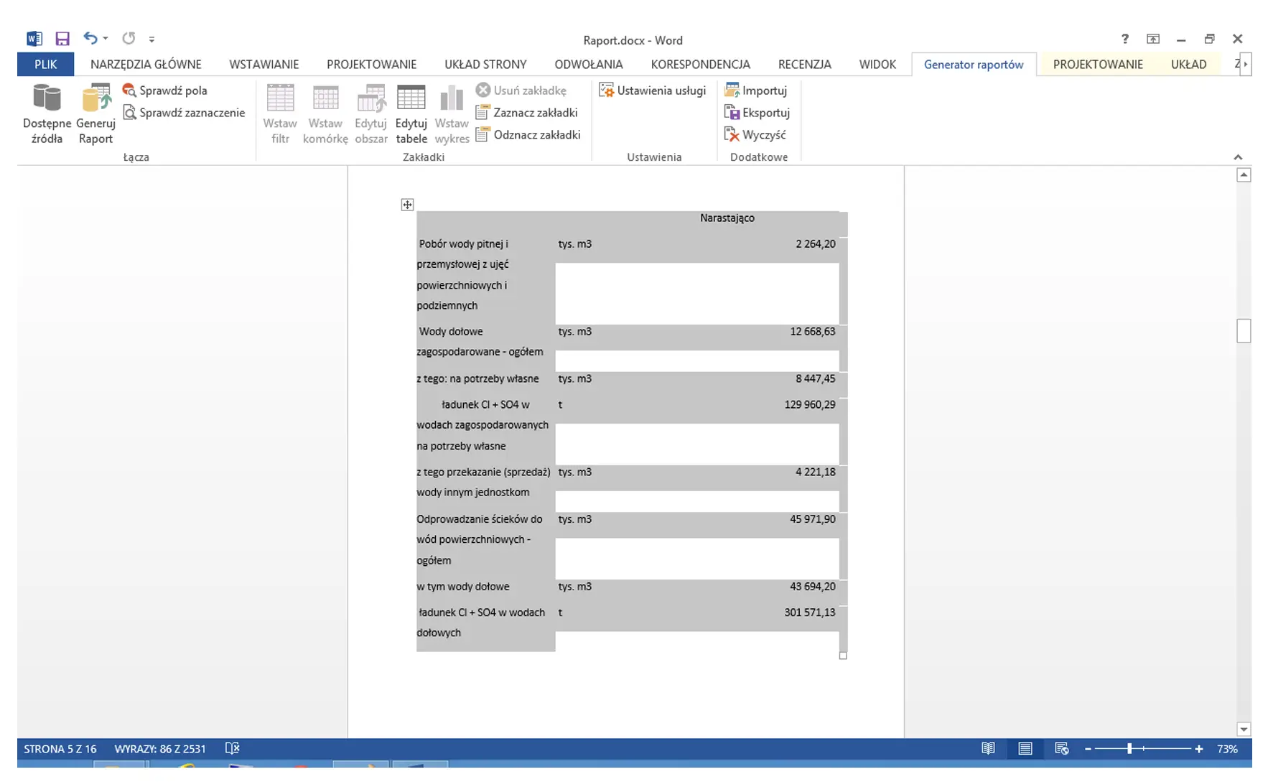Save the document with the floppy icon
Viewport: 1268px width, 782px height.
pos(62,39)
